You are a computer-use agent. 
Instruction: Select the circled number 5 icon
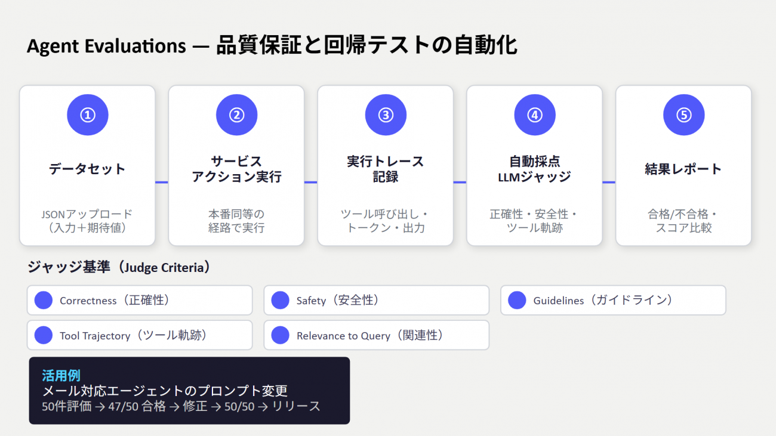coord(684,115)
